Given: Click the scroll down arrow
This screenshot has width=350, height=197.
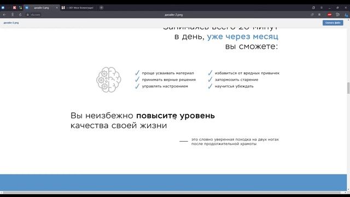Looking at the screenshot, I should (x=348, y=190).
